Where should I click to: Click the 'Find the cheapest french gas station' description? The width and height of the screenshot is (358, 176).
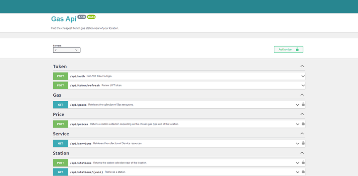coord(85,28)
